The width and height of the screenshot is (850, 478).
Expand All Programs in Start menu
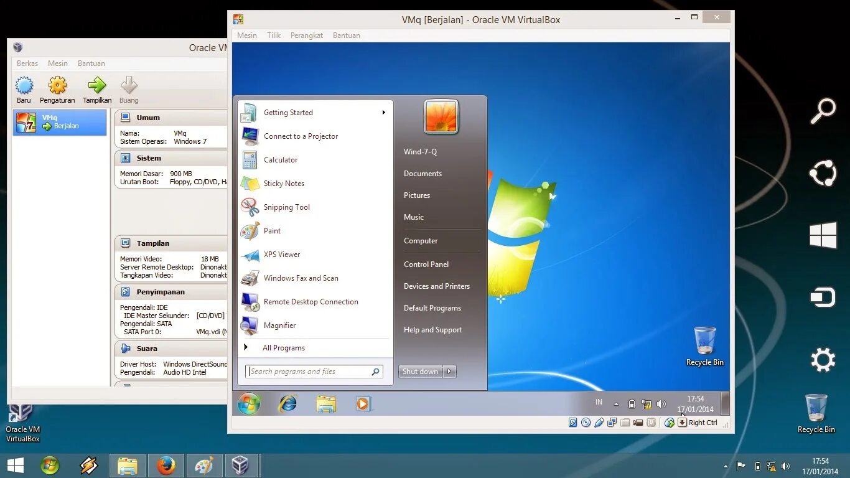(x=315, y=348)
